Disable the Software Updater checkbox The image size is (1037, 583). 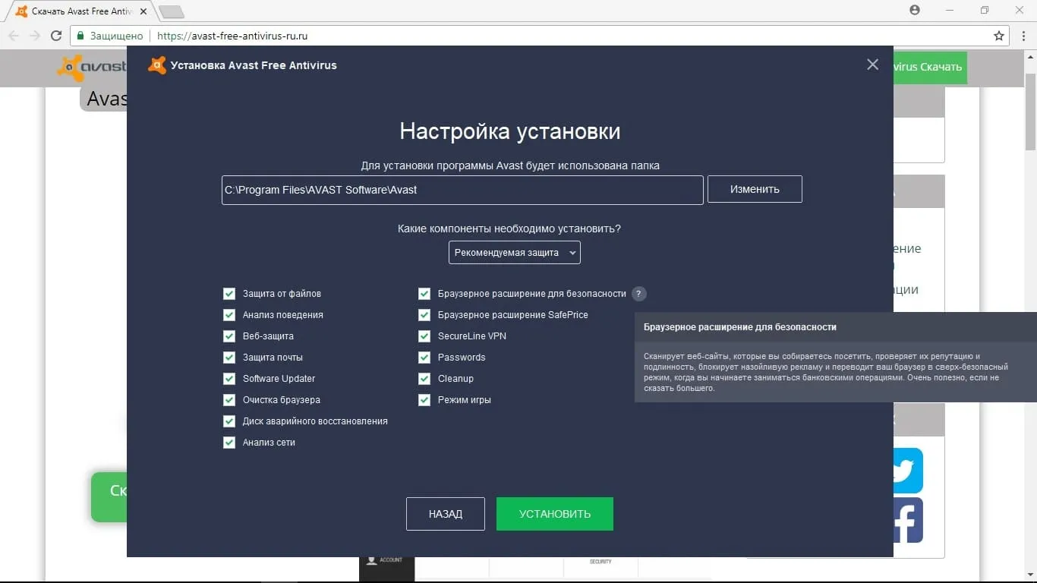(x=229, y=379)
